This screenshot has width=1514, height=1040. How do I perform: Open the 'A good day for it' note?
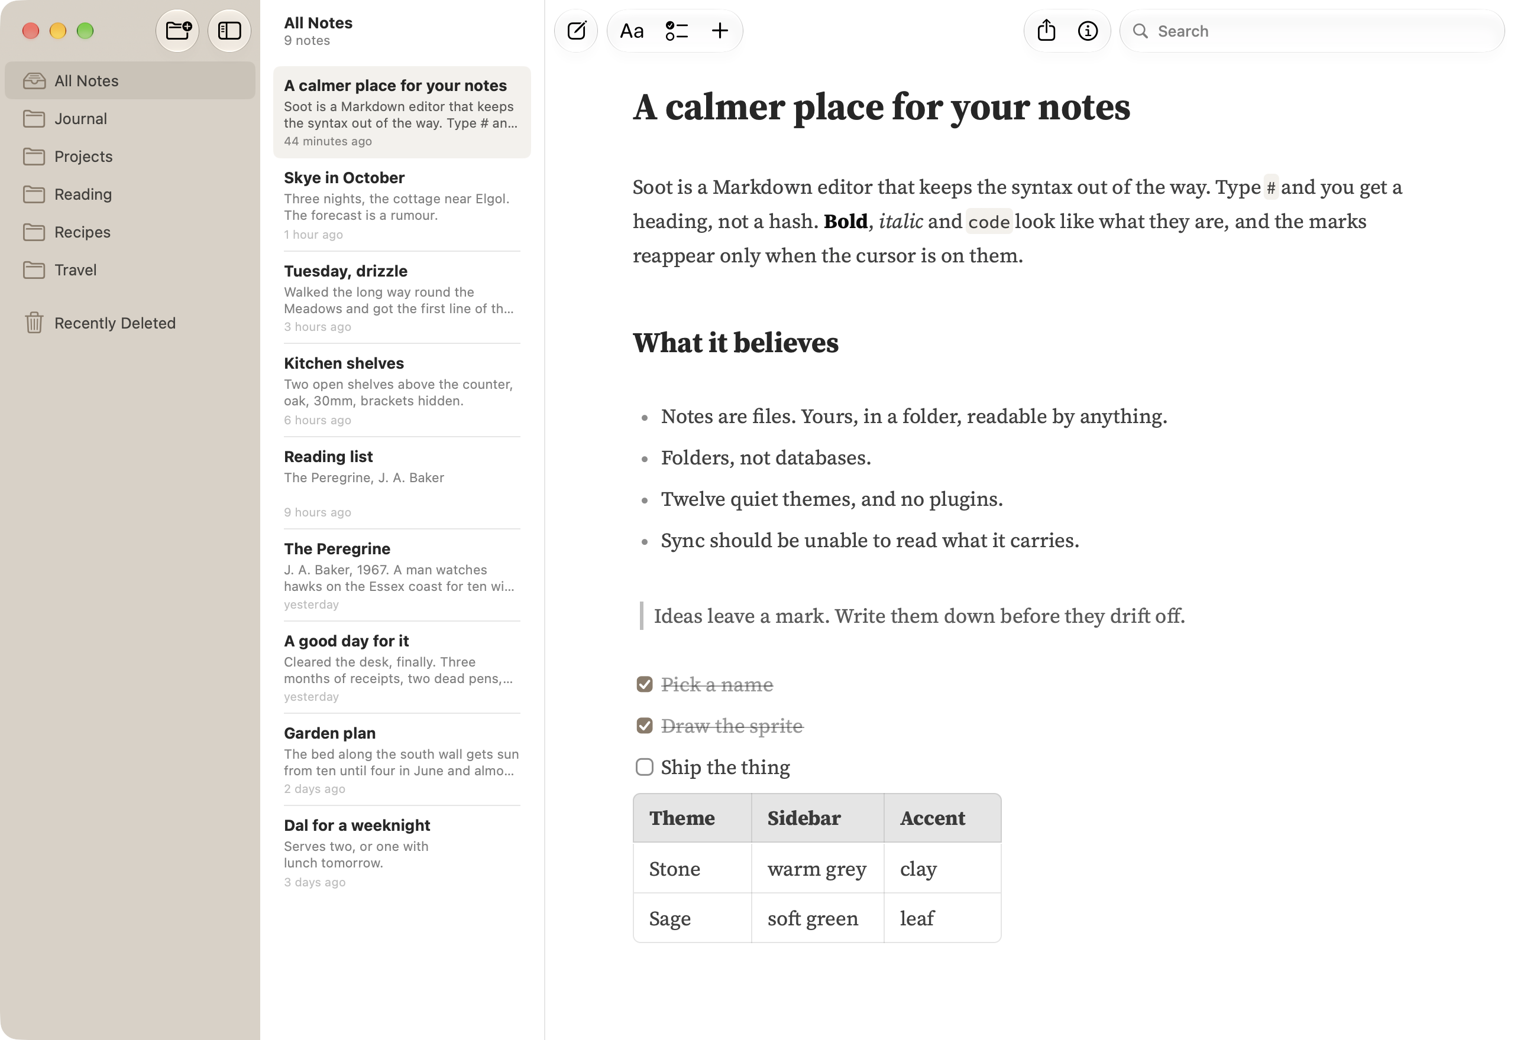402,668
